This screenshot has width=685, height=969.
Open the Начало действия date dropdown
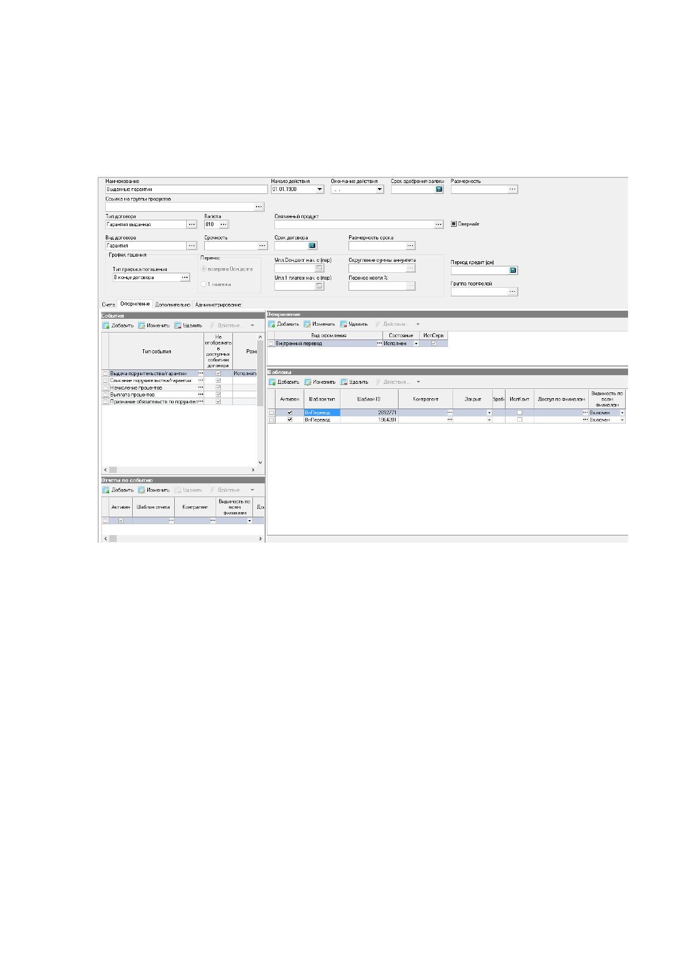[320, 189]
